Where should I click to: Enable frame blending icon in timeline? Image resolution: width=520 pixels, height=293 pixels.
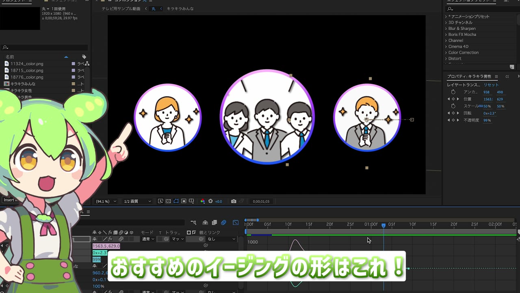pyautogui.click(x=214, y=223)
